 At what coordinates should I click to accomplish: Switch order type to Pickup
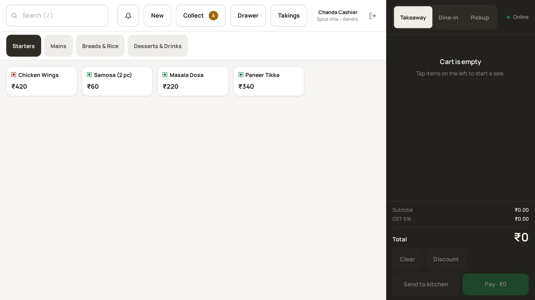click(x=480, y=17)
